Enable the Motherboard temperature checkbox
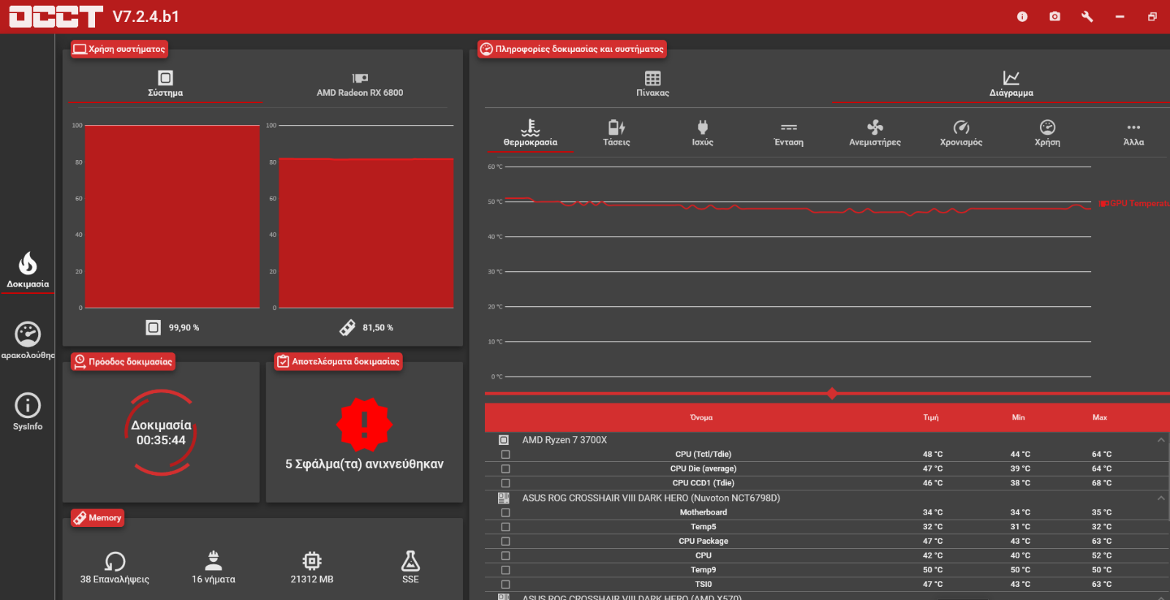Screen dimensions: 1170x600 click(x=505, y=513)
